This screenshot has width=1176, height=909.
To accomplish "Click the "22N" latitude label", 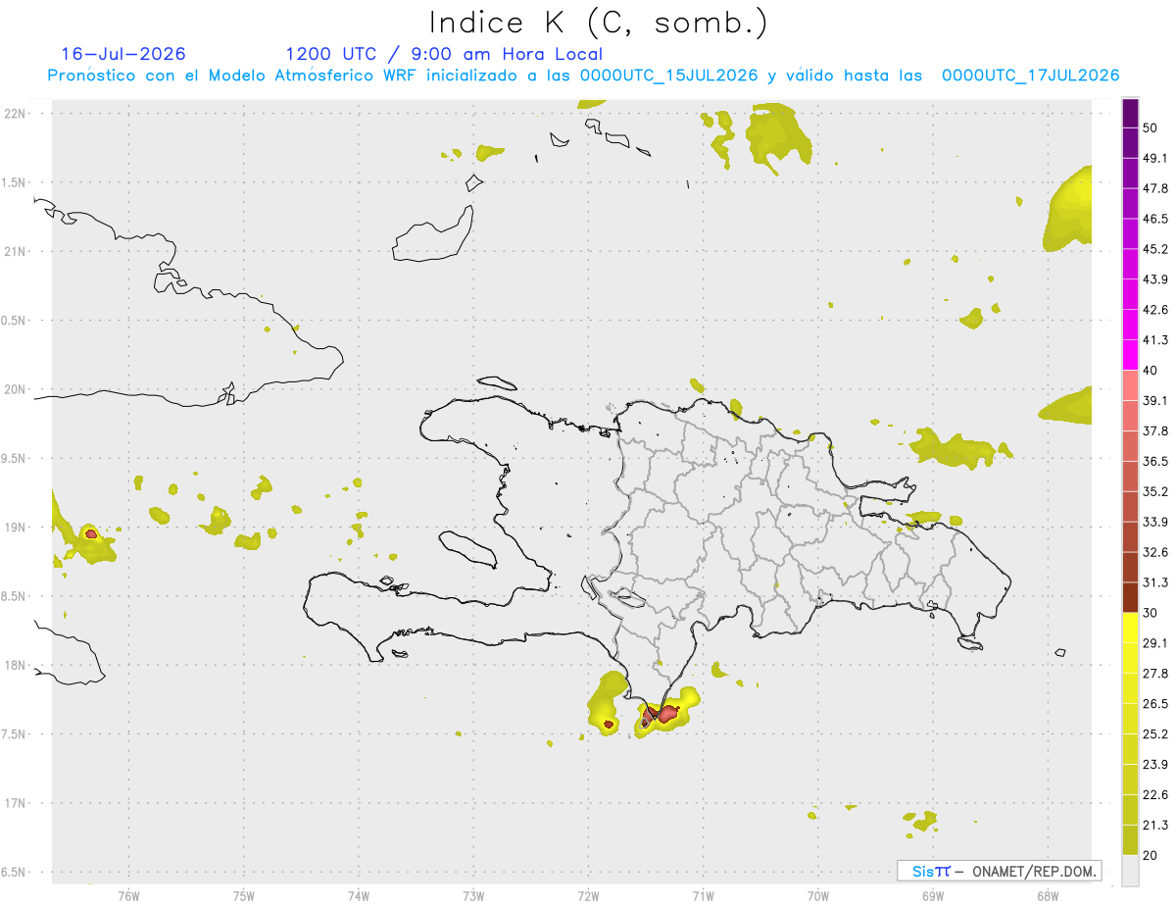I will pos(16,114).
